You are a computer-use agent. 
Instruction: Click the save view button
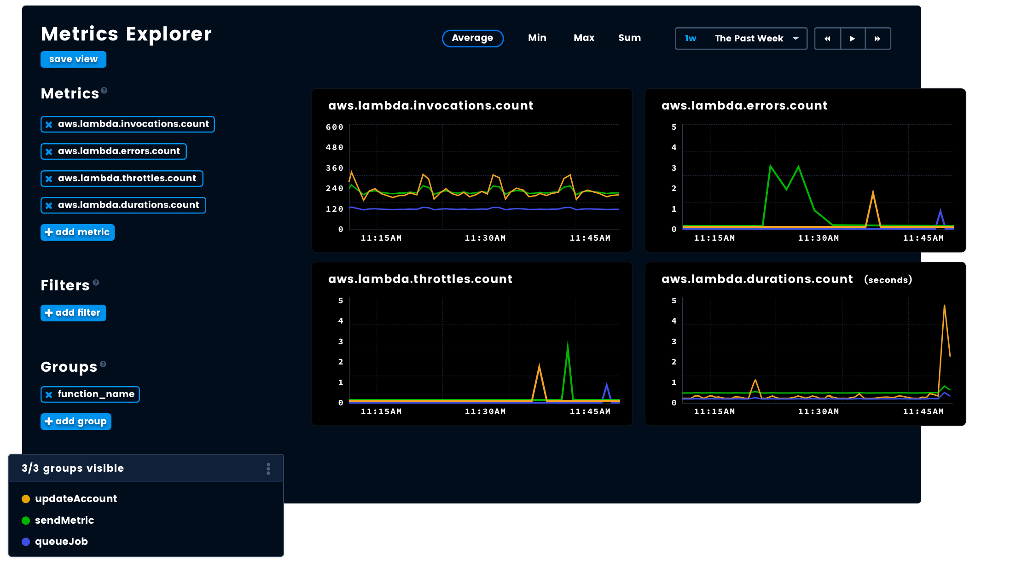pyautogui.click(x=73, y=59)
